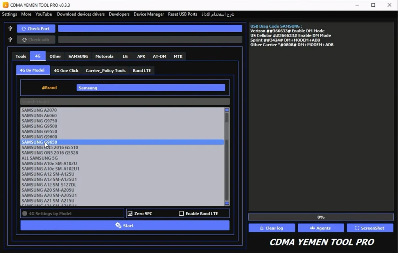The width and height of the screenshot is (398, 253).
Task: Click the CDMA Yemen Tool app icon
Action: point(5,5)
